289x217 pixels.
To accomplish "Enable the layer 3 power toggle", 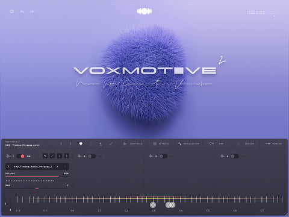I will coord(163,156).
